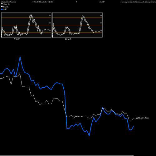Click the FULL label under chart
The image size is (156, 156).
tap(68, 39)
